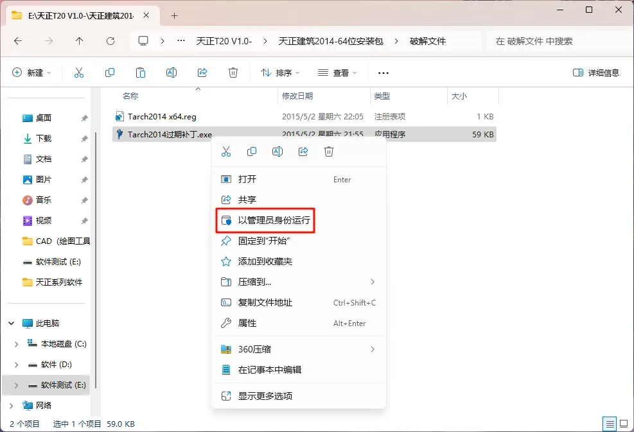634x432 pixels.
Task: Click the toolbar Delete trash icon
Action: 233,73
